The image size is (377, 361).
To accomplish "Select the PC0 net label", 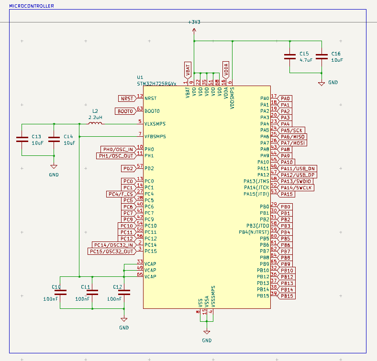I will pos(128,182).
